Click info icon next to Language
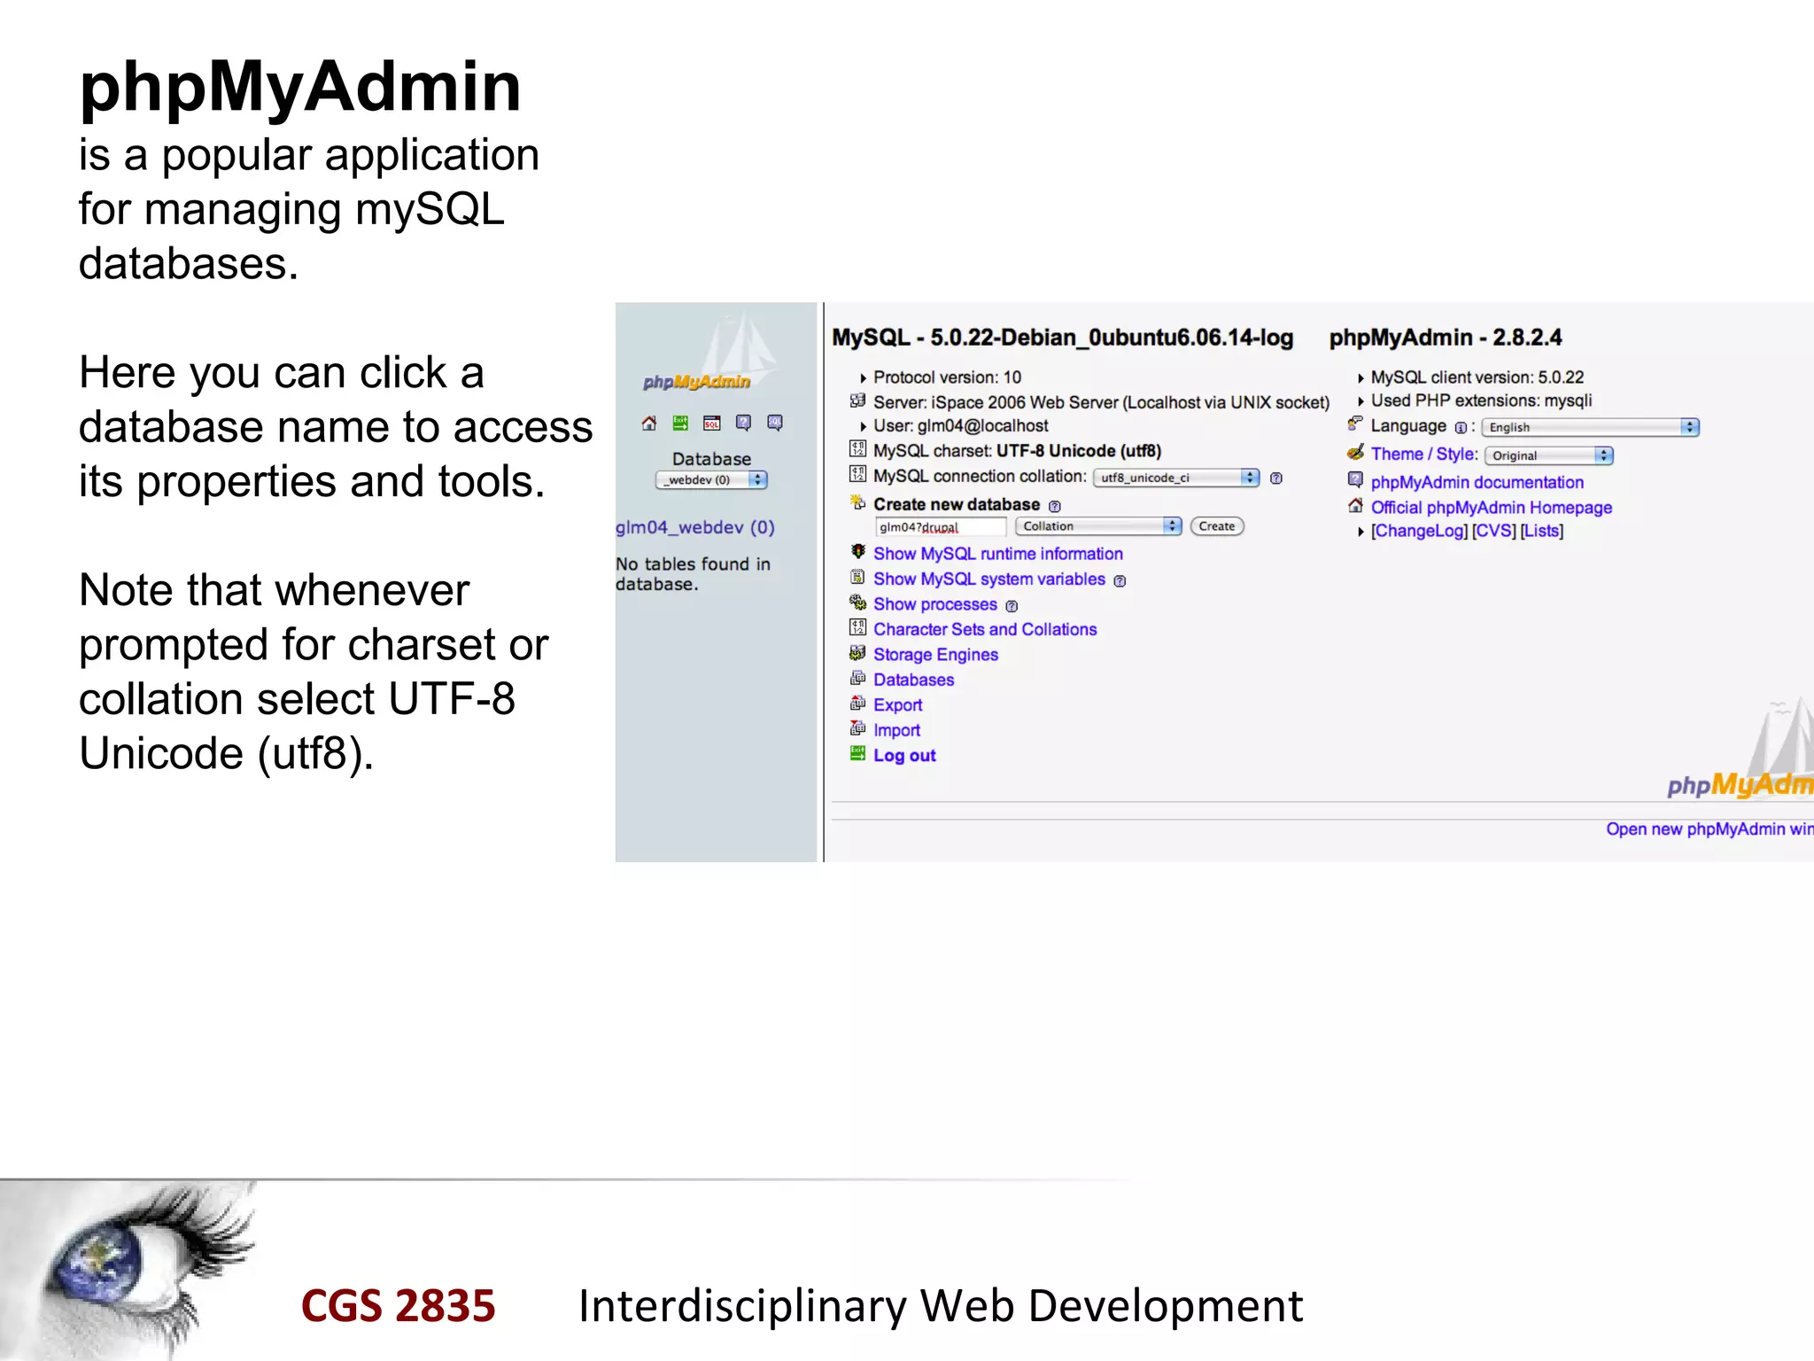This screenshot has height=1361, width=1814. tap(1460, 428)
